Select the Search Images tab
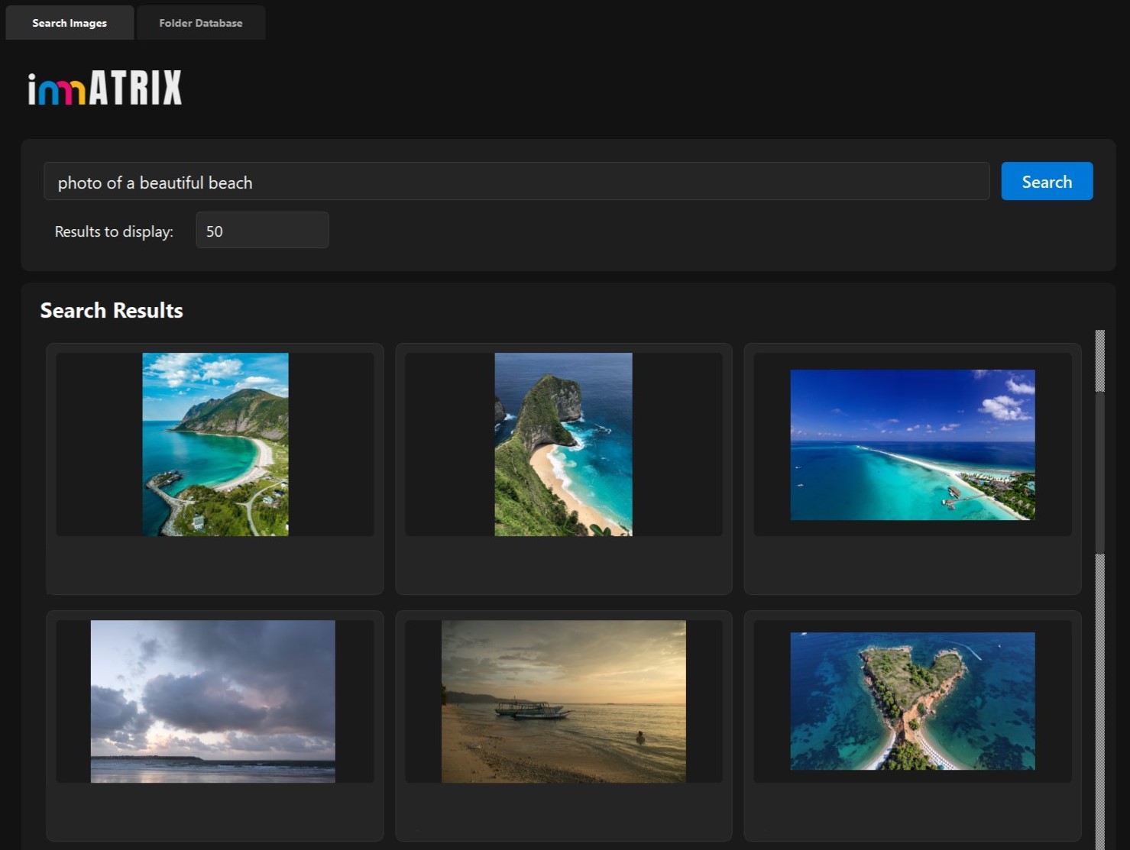This screenshot has width=1130, height=850. pyautogui.click(x=70, y=23)
